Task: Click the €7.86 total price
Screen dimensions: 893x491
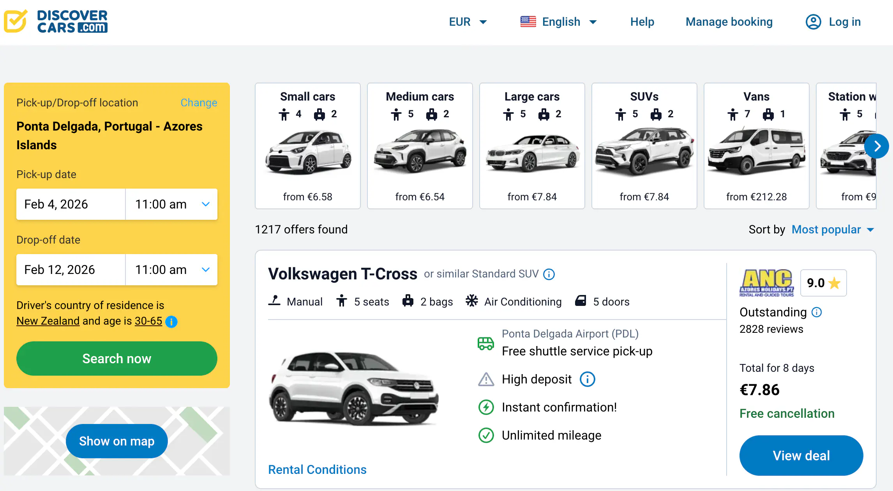Action: 759,390
